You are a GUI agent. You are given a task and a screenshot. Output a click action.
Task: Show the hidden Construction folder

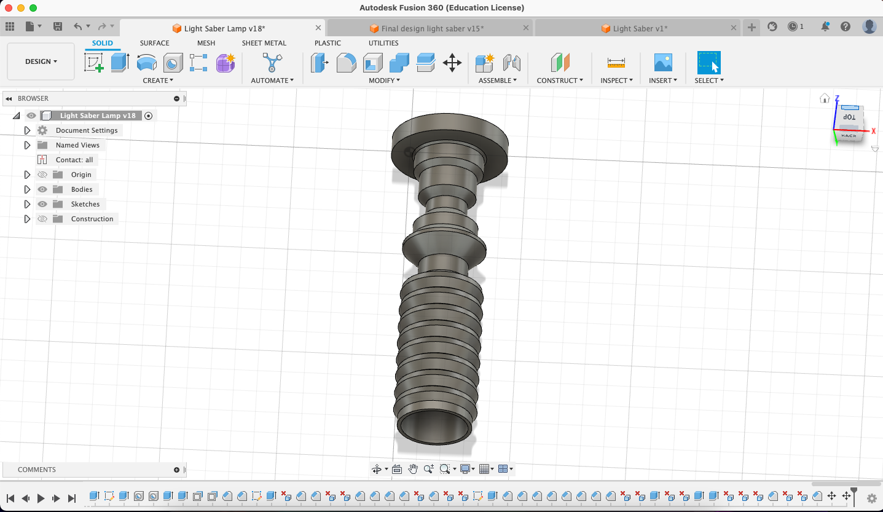point(42,219)
